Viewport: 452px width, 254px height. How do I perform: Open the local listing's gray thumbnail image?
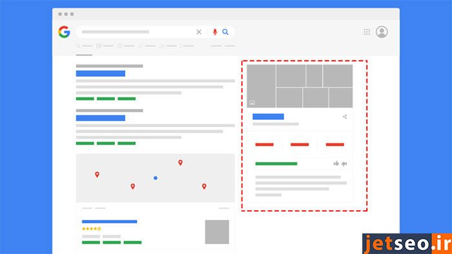217,232
